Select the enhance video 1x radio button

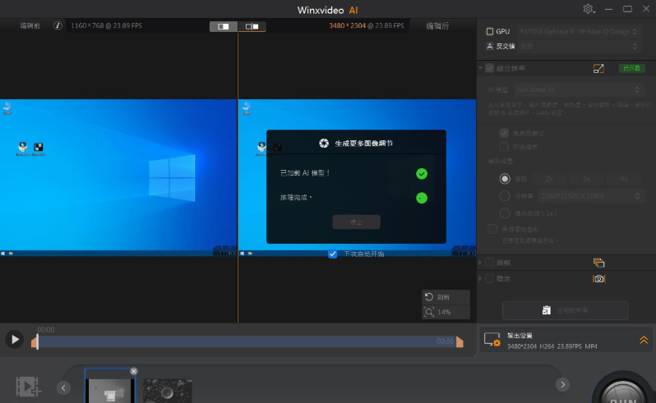point(505,213)
